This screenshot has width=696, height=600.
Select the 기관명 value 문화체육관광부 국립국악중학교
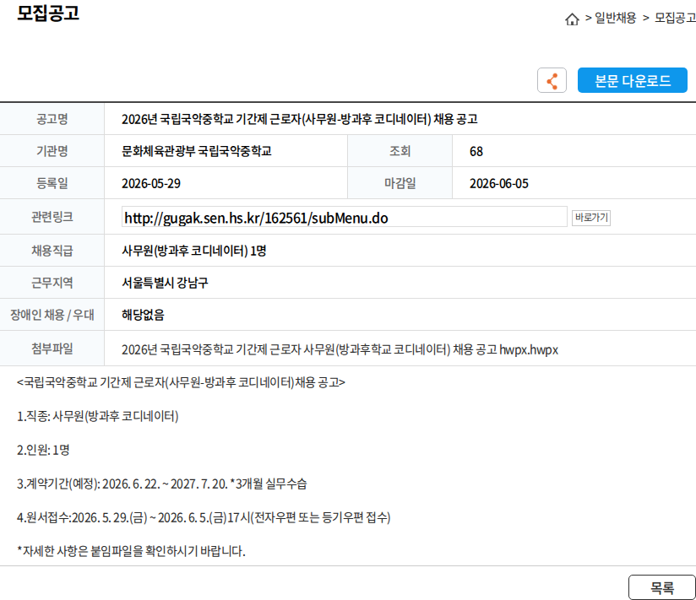coord(197,151)
